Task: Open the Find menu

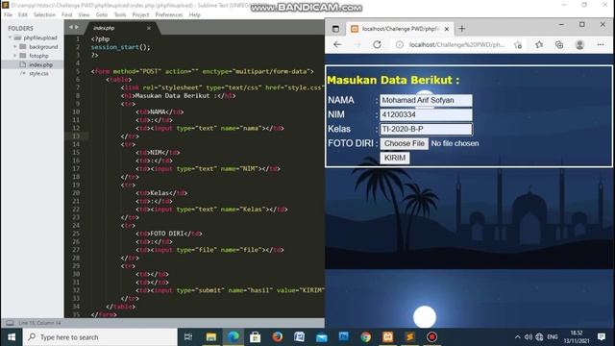Action: coord(66,14)
